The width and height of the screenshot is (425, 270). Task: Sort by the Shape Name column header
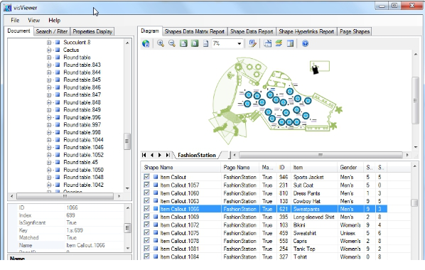(x=181, y=168)
